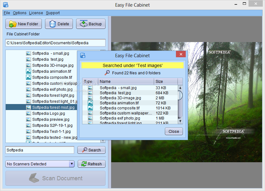Click 'Softpedia 3D-image.jpg' name in search results
The height and width of the screenshot is (191, 265).
click(x=120, y=98)
